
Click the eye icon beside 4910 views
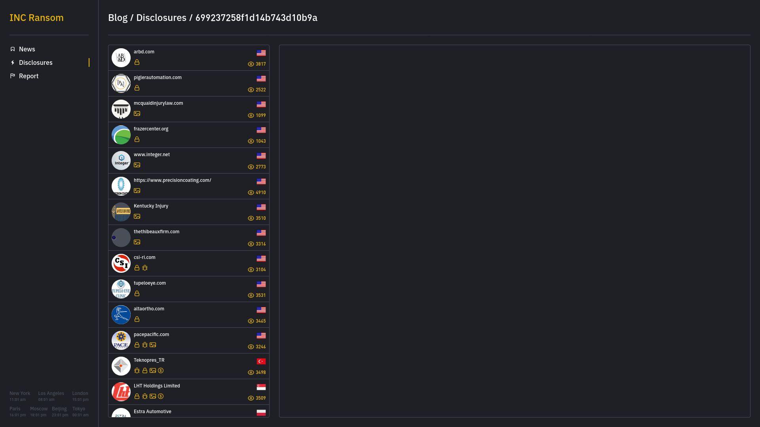tap(251, 193)
